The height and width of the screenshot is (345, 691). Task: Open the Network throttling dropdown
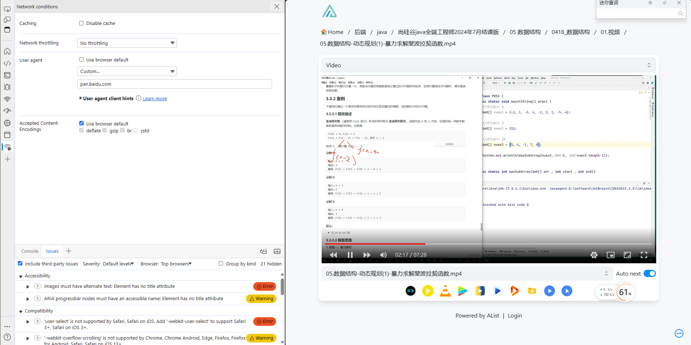click(127, 43)
